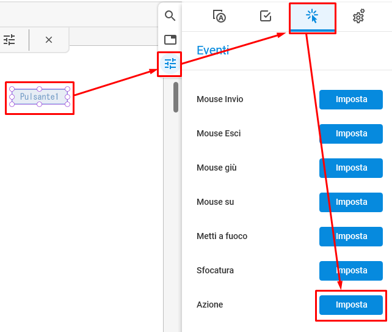This screenshot has width=392, height=332.
Task: Click the Azione label
Action: click(x=210, y=304)
